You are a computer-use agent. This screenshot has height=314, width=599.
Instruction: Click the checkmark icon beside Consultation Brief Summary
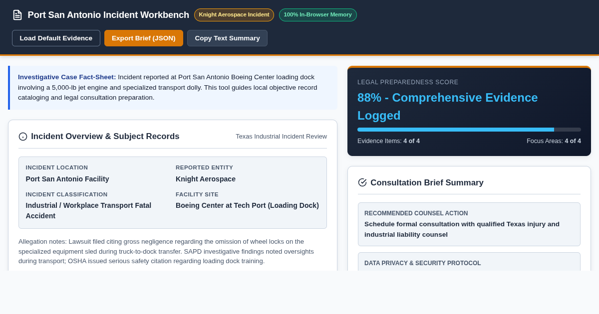coord(362,182)
